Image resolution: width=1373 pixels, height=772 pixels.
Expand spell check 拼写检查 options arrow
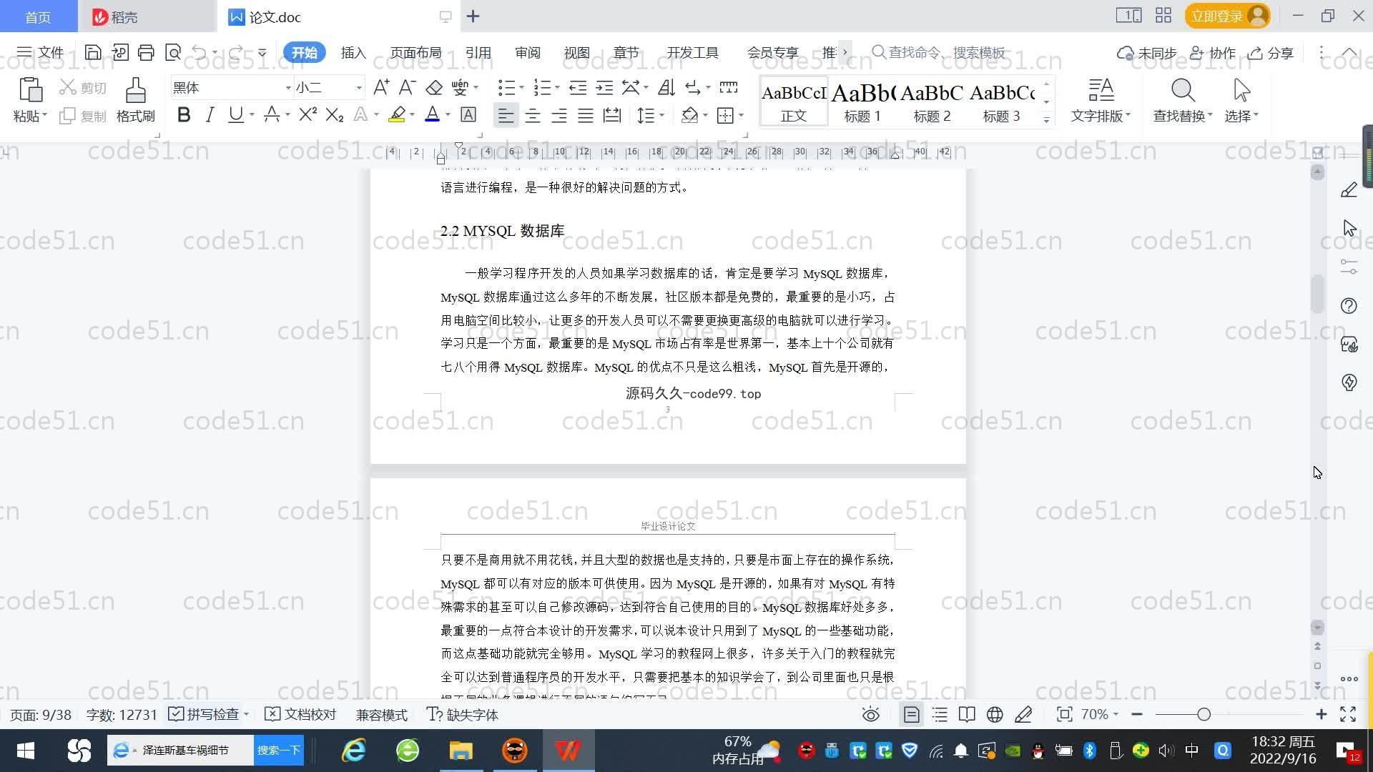(x=246, y=714)
